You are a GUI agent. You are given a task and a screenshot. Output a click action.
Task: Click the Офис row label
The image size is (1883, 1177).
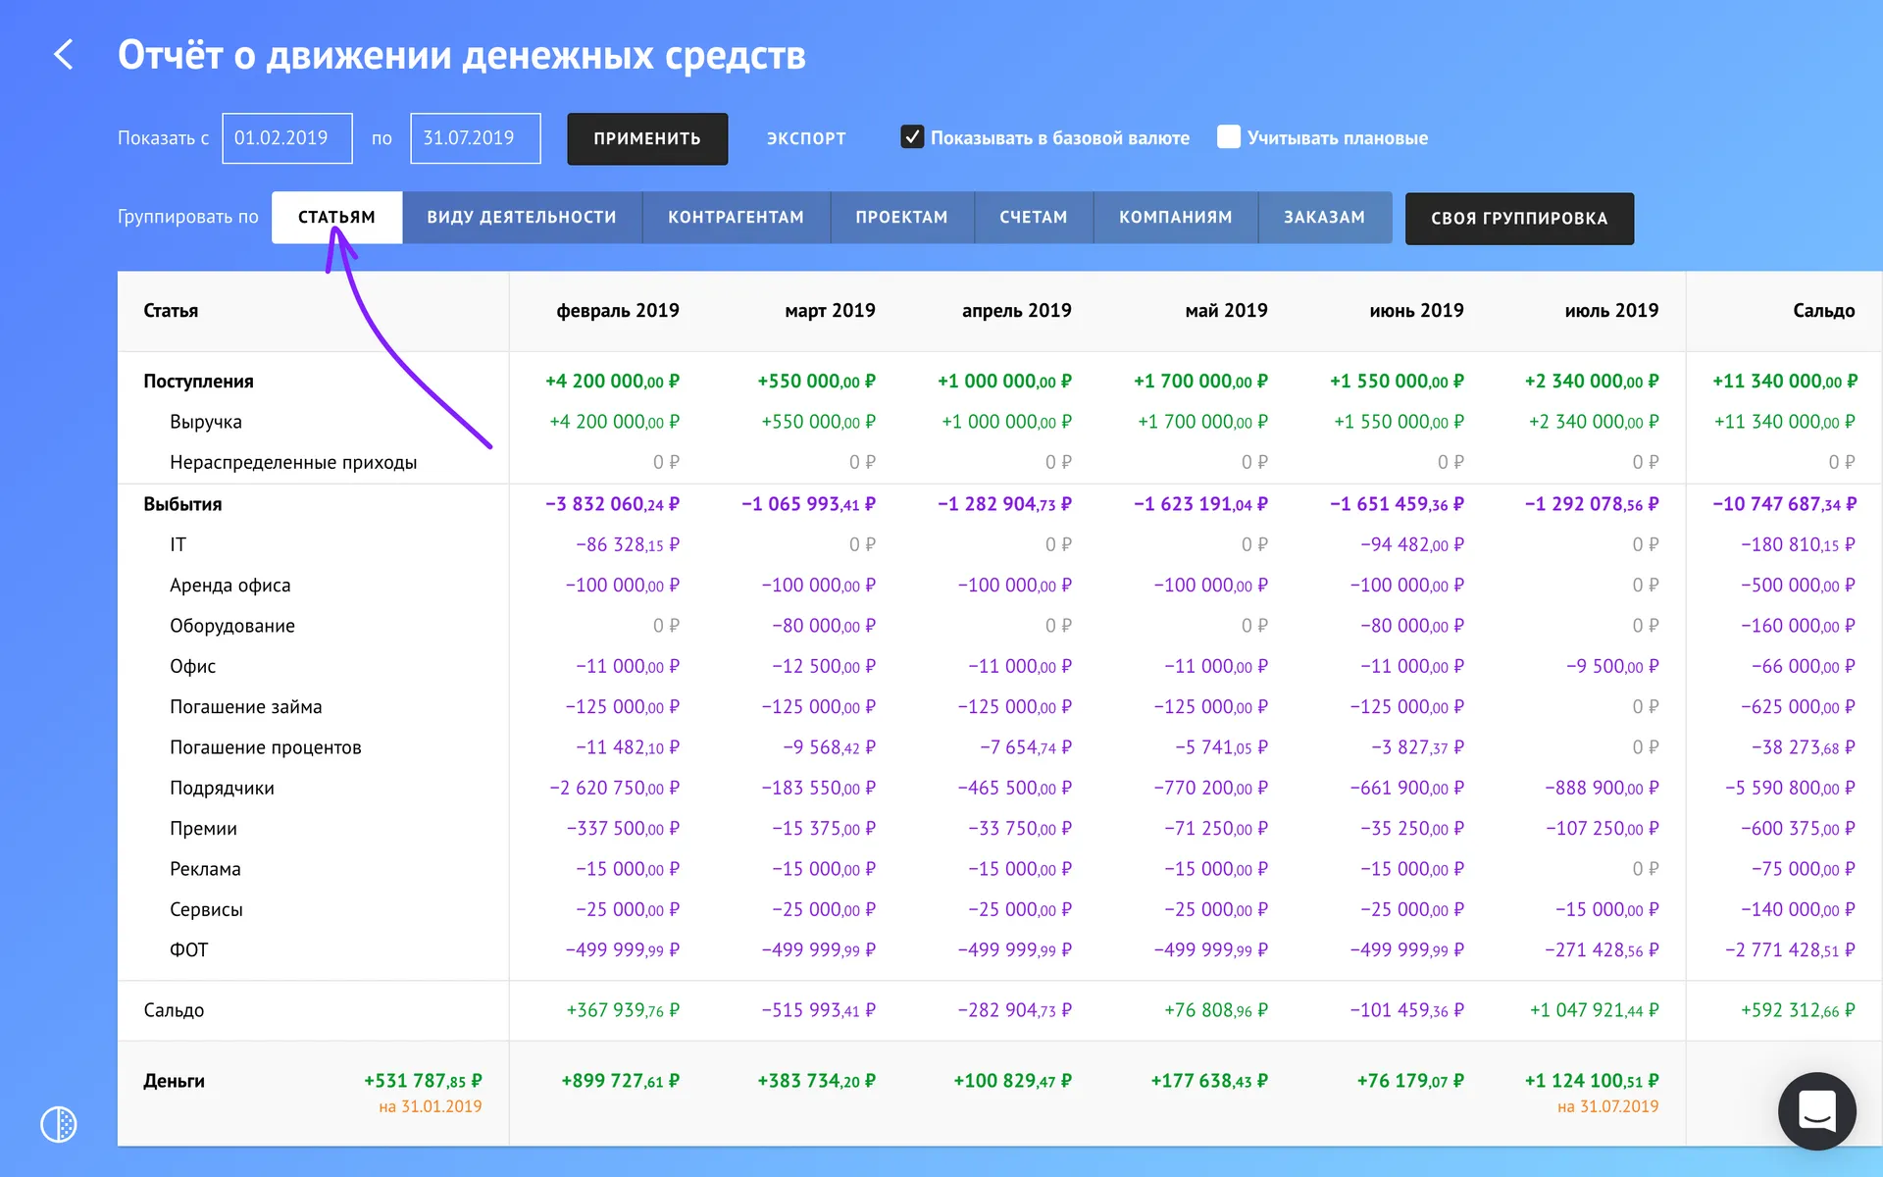click(192, 666)
